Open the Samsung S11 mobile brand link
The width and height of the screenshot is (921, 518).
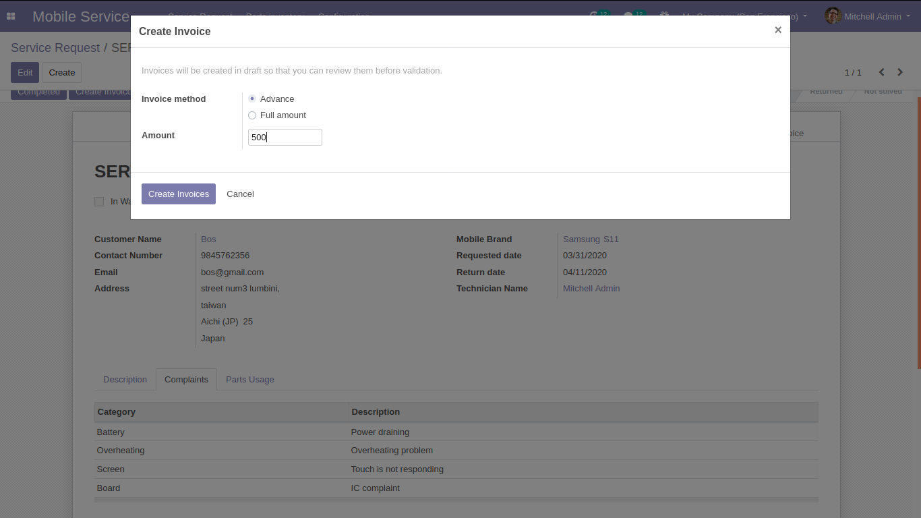(591, 239)
